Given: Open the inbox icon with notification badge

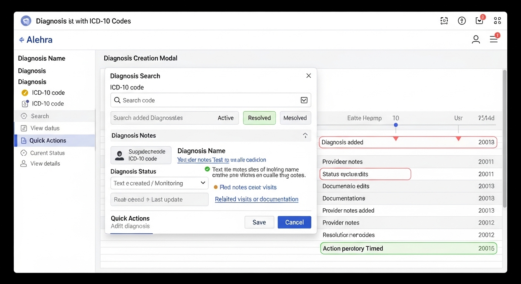Looking at the screenshot, I should [479, 21].
